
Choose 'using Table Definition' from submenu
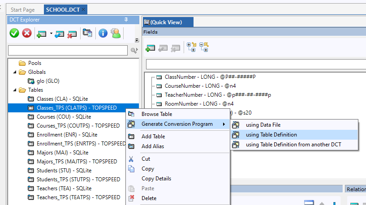click(271, 135)
